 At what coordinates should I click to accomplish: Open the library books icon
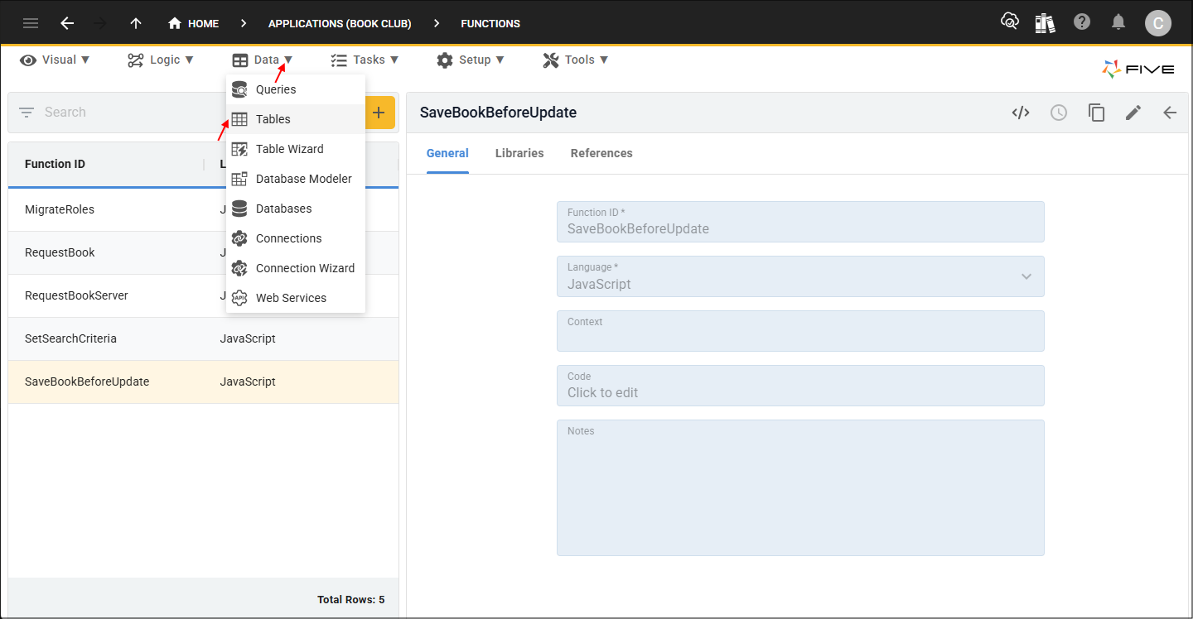point(1046,23)
